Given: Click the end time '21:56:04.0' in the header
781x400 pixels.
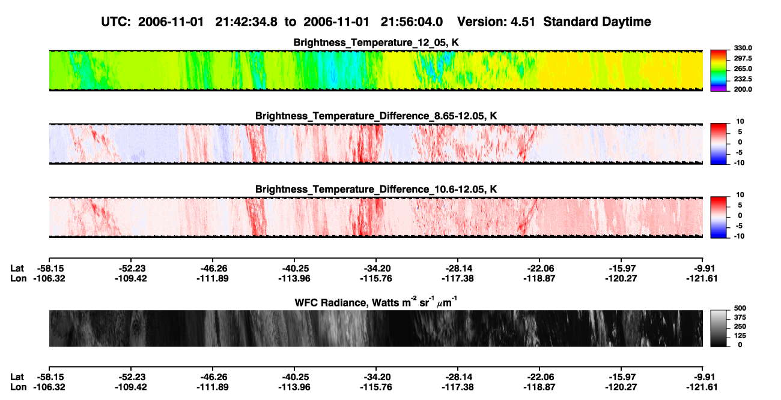Looking at the screenshot, I should 412,22.
